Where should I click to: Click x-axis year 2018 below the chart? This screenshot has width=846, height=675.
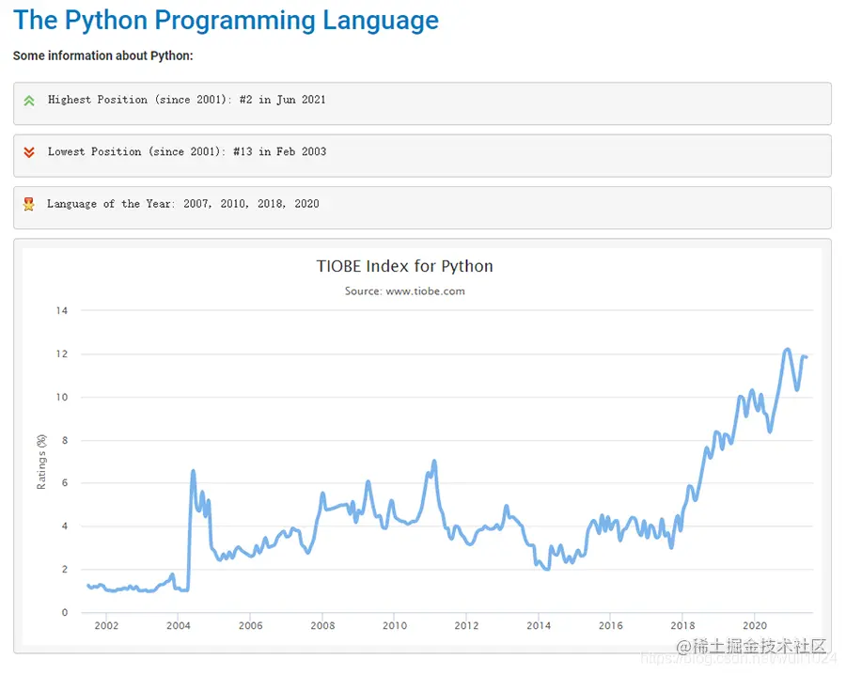682,625
